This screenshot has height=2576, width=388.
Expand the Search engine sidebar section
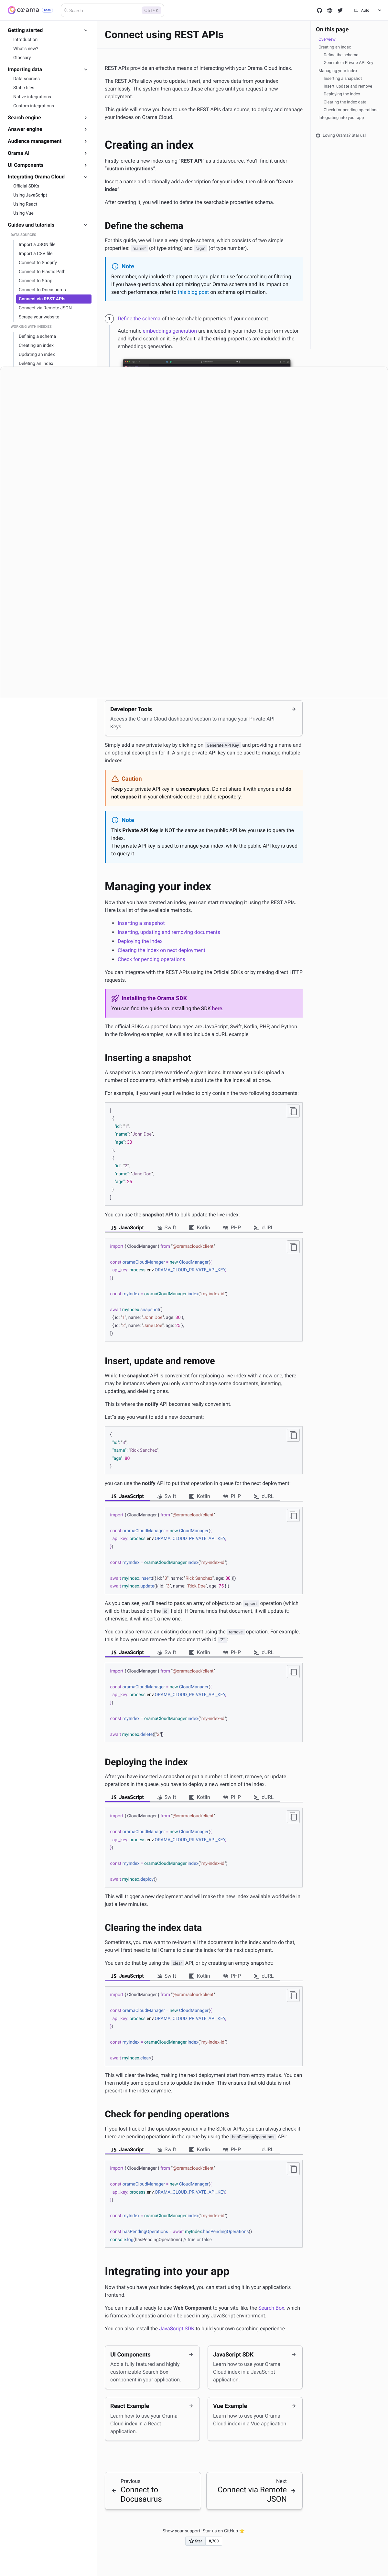pyautogui.click(x=46, y=117)
